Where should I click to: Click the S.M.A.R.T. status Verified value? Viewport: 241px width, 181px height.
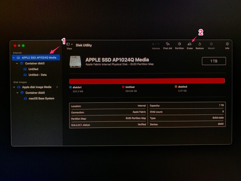[x=142, y=124]
